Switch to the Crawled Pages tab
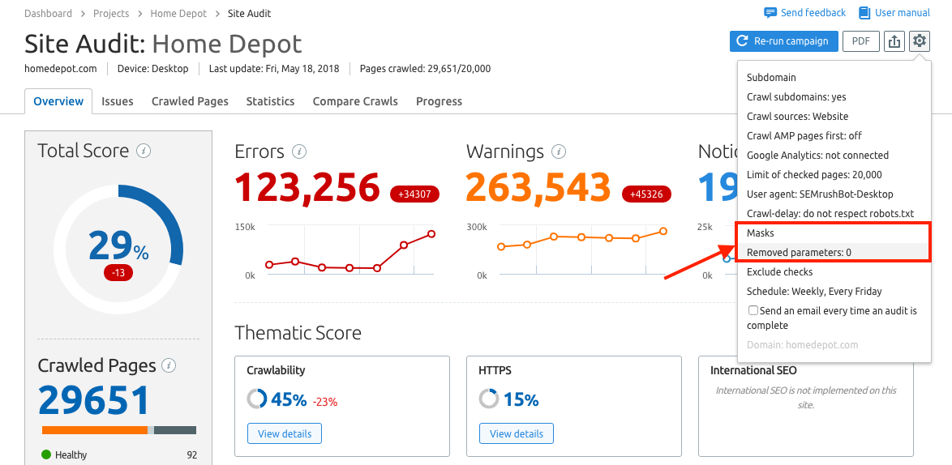This screenshot has height=465, width=952. point(190,101)
